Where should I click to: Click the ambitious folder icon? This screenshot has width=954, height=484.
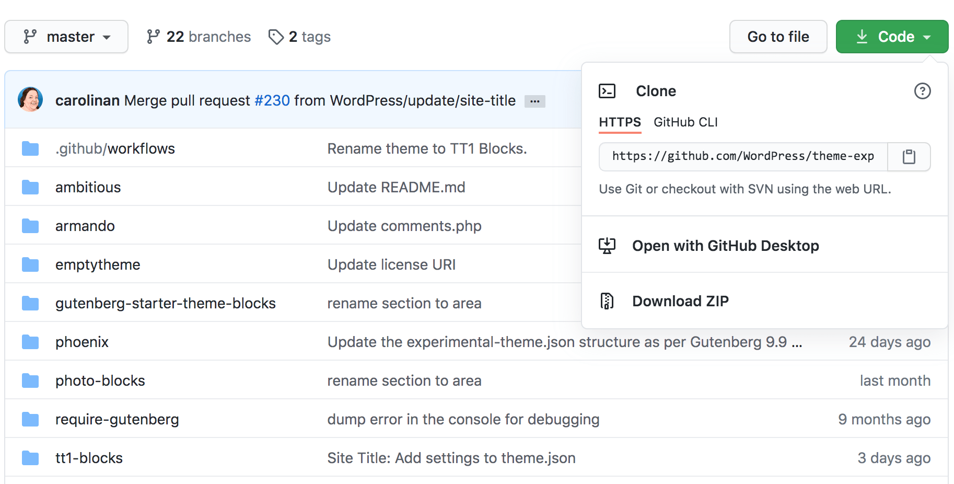click(x=30, y=187)
